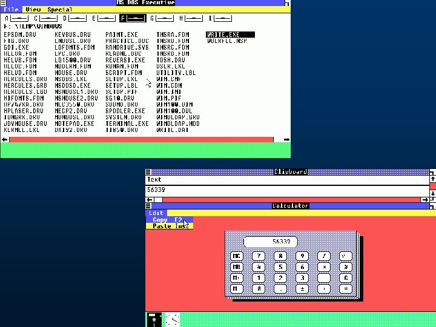Click Clipboard vertical scroll down arrow

pos(433,193)
